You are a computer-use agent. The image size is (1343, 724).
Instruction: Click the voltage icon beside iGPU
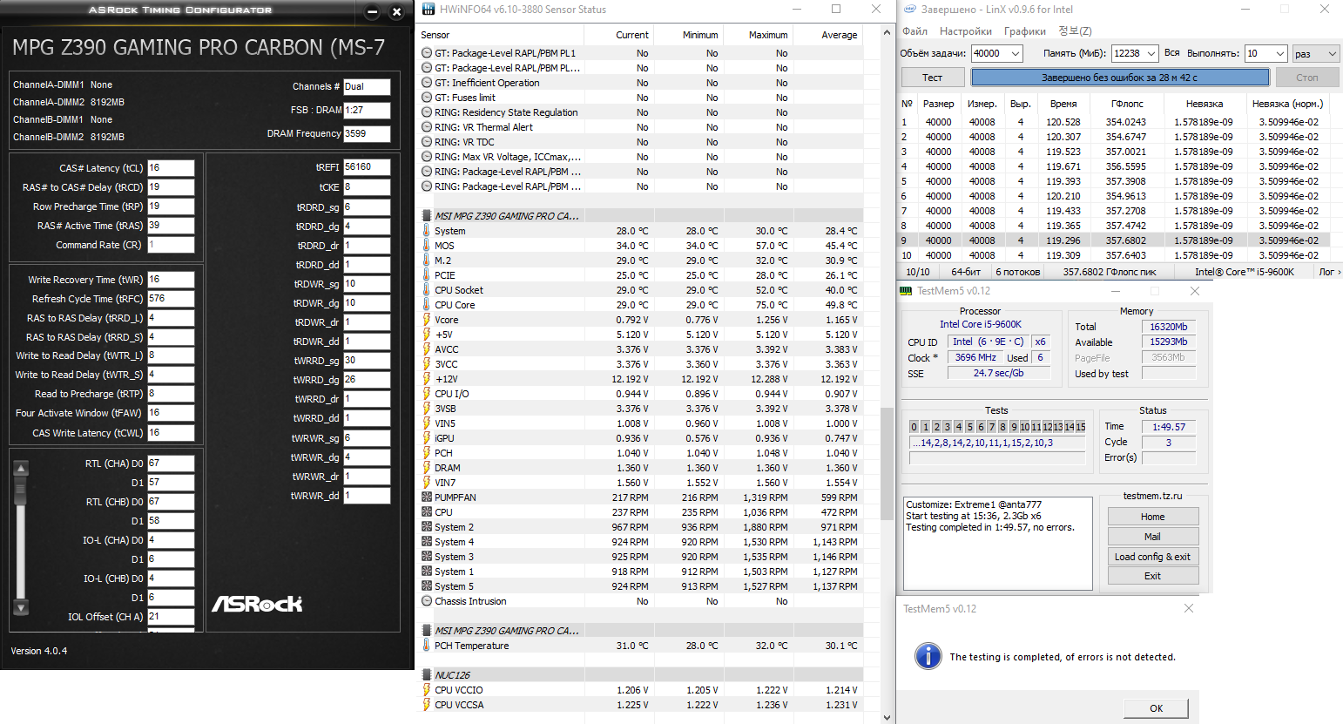coord(427,438)
